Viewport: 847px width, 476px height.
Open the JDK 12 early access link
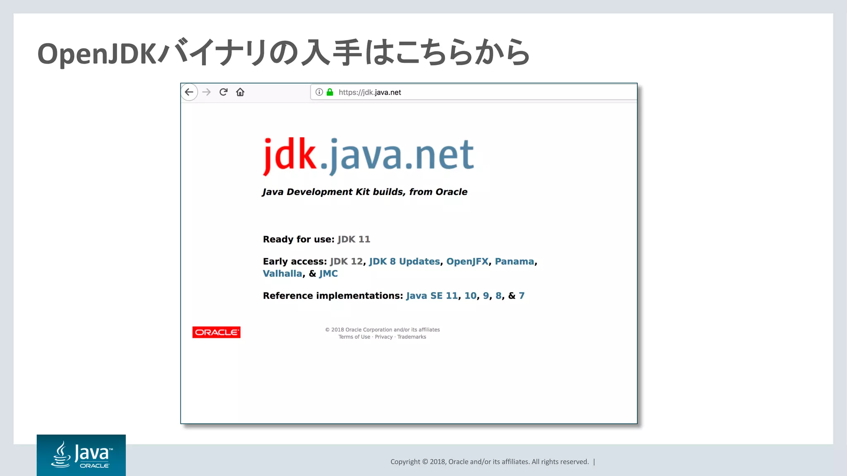click(346, 262)
